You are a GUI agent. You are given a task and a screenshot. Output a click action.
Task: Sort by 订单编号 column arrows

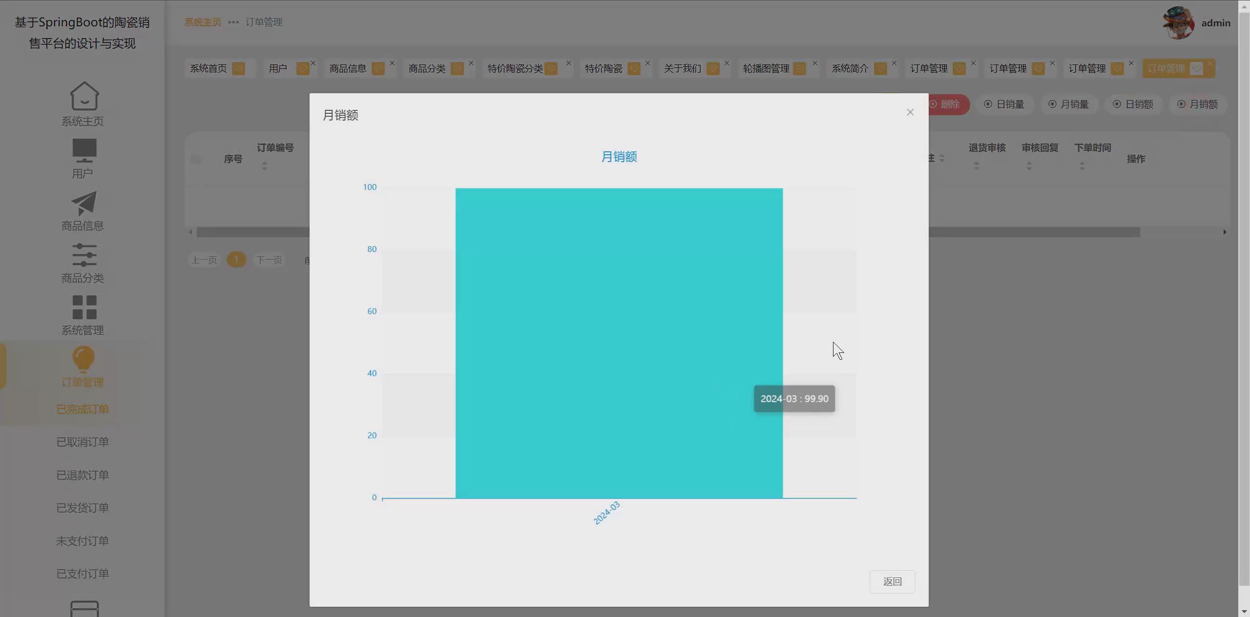pyautogui.click(x=264, y=166)
